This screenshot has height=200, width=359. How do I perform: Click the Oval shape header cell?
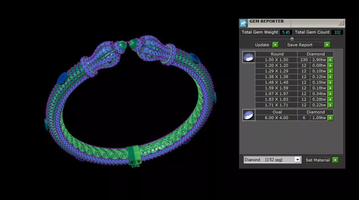276,112
